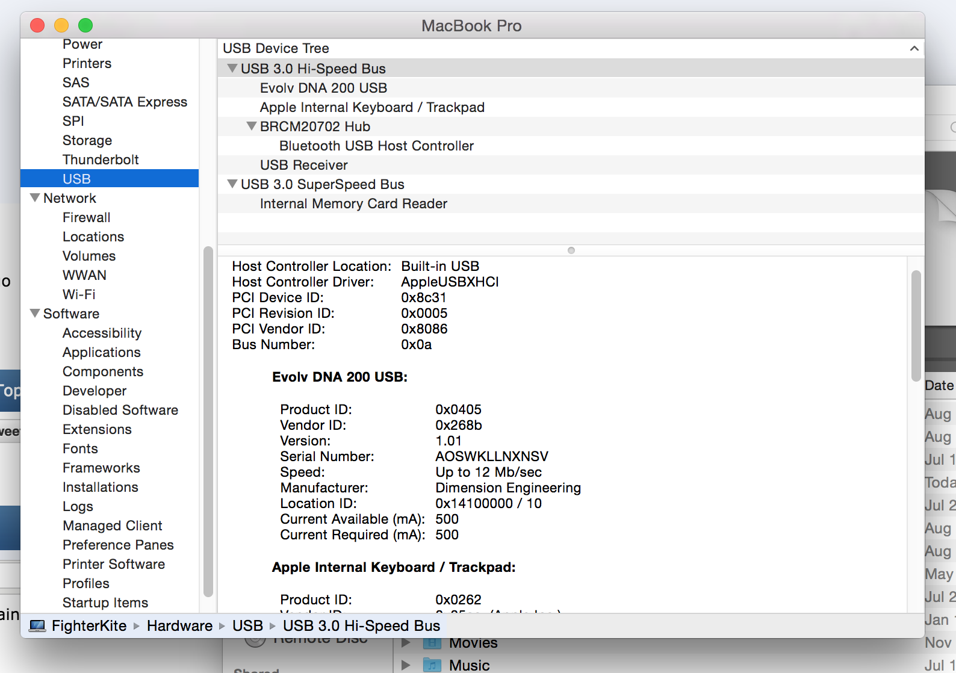This screenshot has height=673, width=956.
Task: Open Accessibility under Software
Action: click(102, 333)
